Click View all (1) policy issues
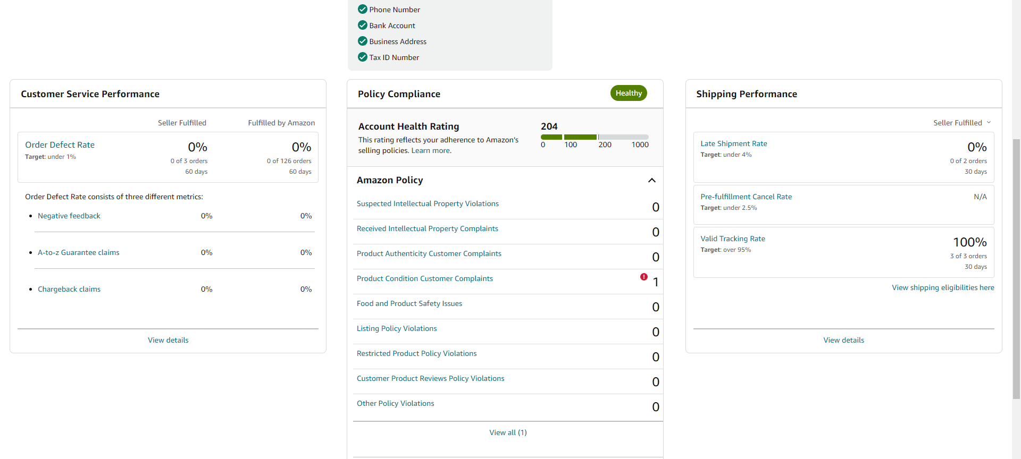The height and width of the screenshot is (459, 1021). click(x=508, y=432)
